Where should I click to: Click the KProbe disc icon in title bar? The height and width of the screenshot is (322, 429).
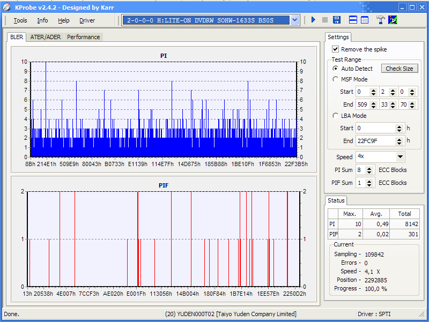(7, 8)
